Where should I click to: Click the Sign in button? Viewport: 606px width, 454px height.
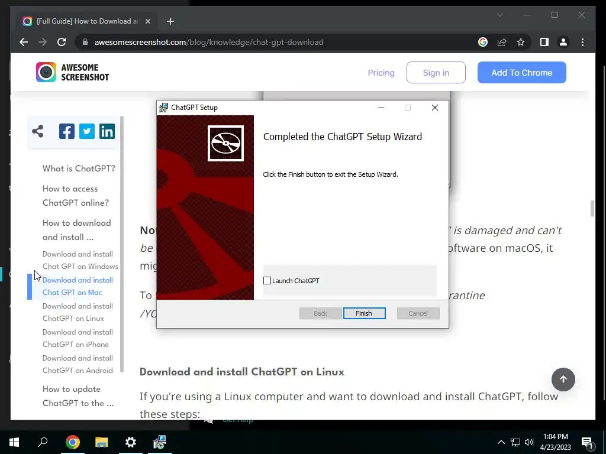coord(436,73)
